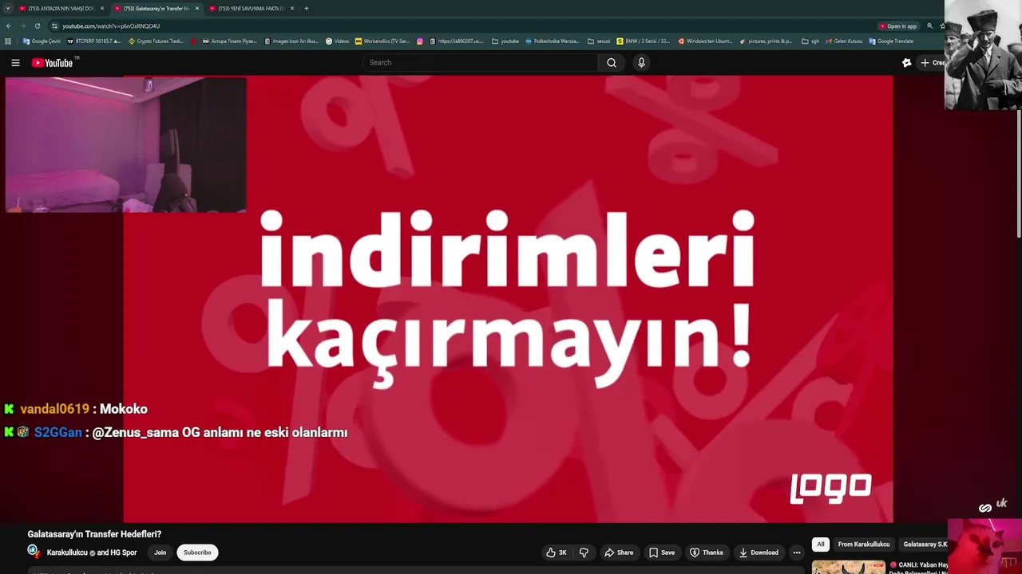Click the search magnifier button

[612, 62]
